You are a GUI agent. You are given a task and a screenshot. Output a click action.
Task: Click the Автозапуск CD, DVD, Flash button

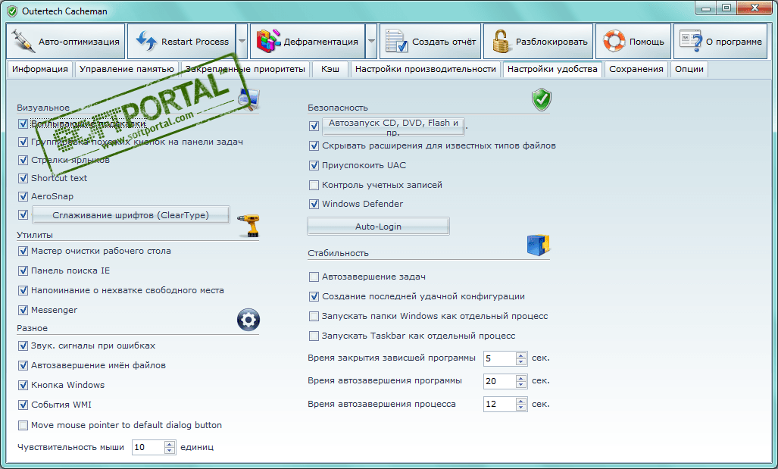[x=393, y=127]
